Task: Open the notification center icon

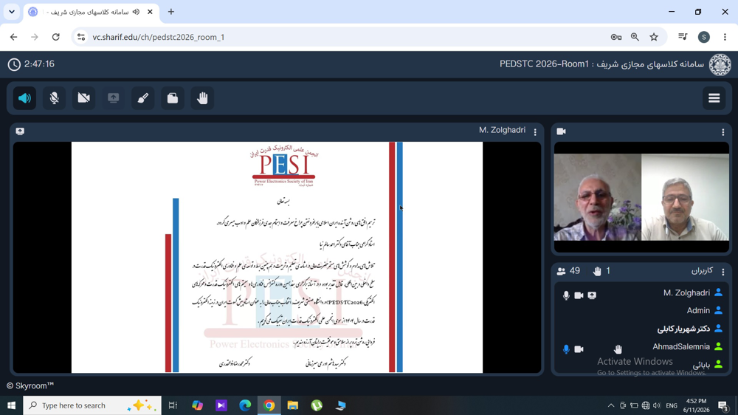Action: point(724,405)
